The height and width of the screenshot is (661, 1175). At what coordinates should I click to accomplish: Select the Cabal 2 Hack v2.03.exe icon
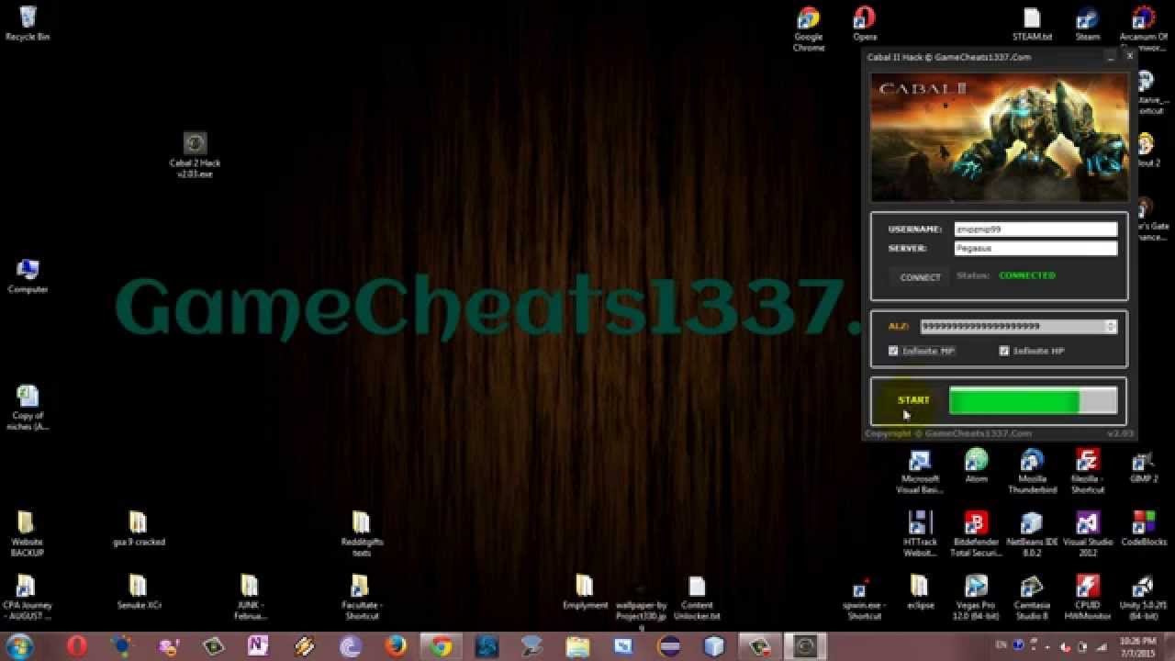pyautogui.click(x=195, y=155)
